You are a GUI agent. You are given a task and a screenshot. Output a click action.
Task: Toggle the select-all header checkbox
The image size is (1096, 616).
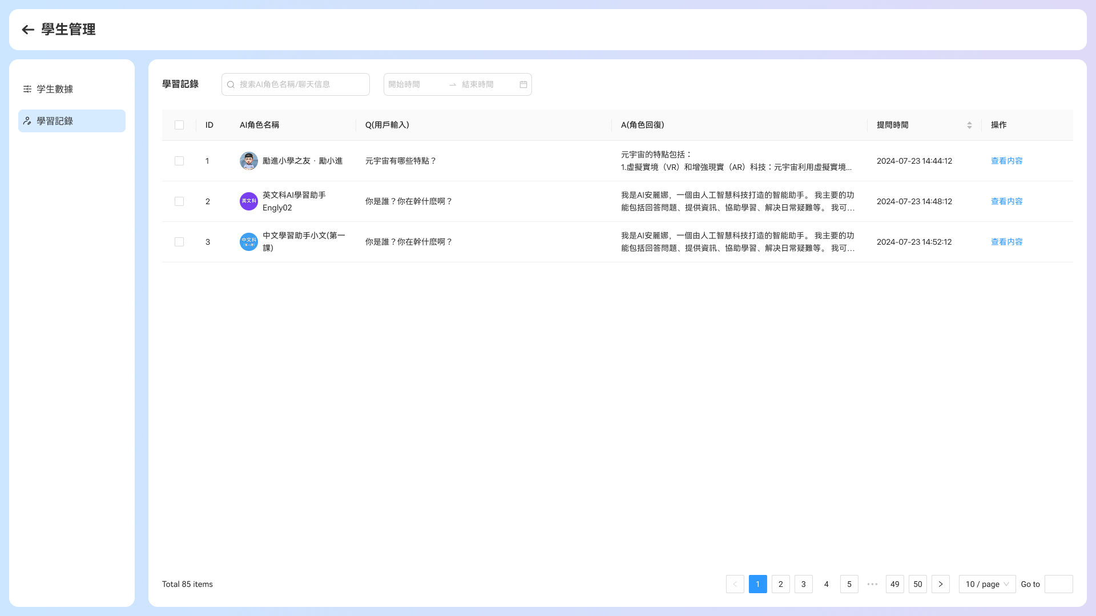pos(179,125)
